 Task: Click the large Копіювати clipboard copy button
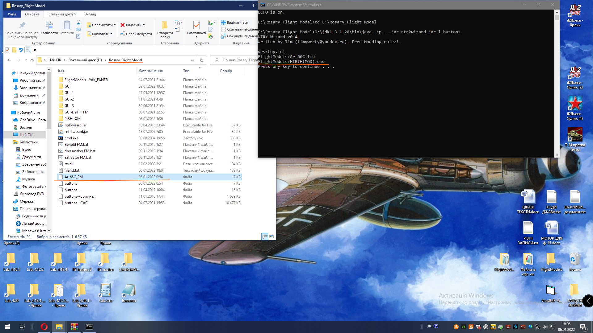[x=49, y=27]
